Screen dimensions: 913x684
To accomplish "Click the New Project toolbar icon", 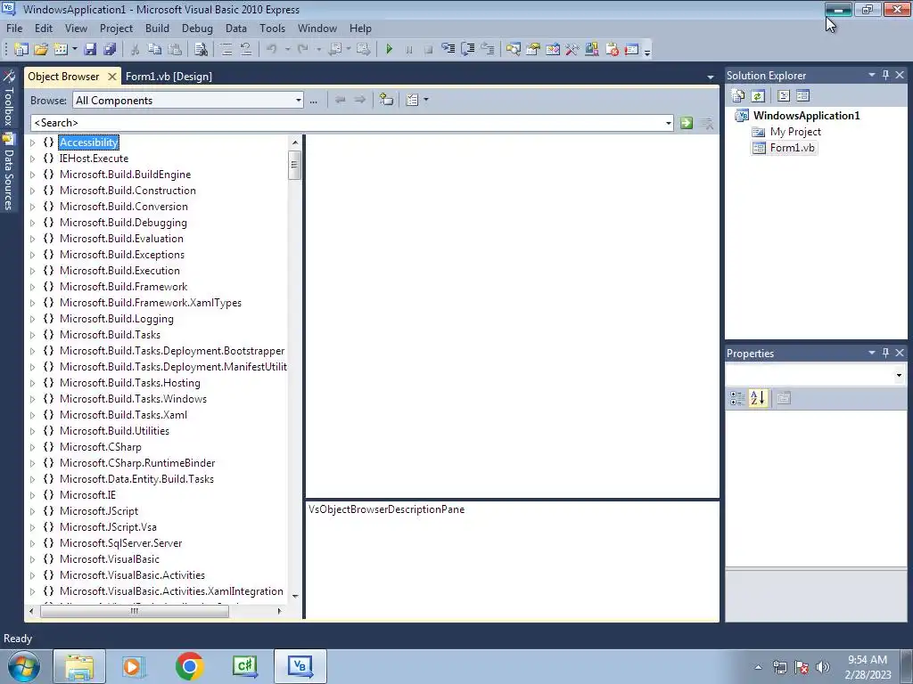I will tap(21, 50).
